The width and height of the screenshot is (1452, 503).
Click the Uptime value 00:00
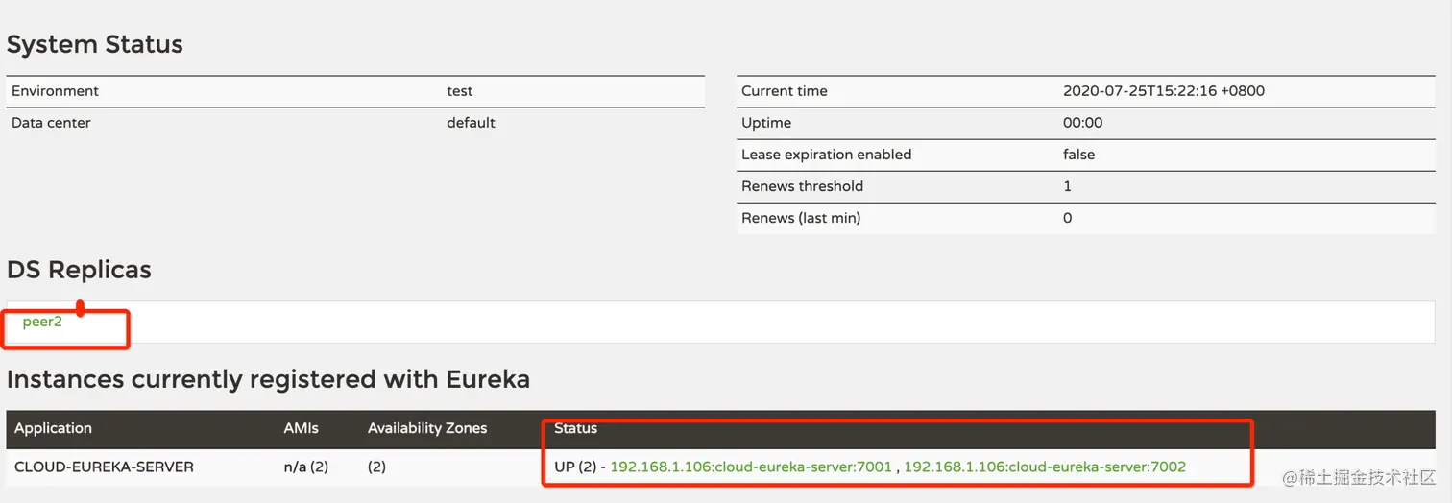click(x=1082, y=123)
